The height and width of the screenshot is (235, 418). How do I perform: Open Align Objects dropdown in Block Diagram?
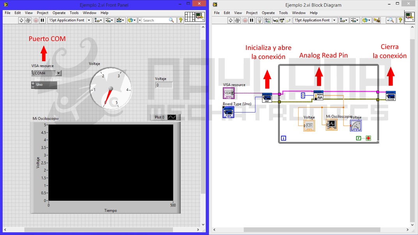(344, 20)
